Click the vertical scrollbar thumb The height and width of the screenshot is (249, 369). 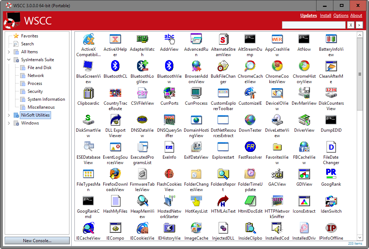pyautogui.click(x=360, y=74)
